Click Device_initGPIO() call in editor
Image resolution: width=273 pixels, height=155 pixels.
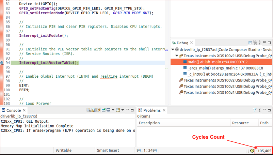click(x=38, y=4)
